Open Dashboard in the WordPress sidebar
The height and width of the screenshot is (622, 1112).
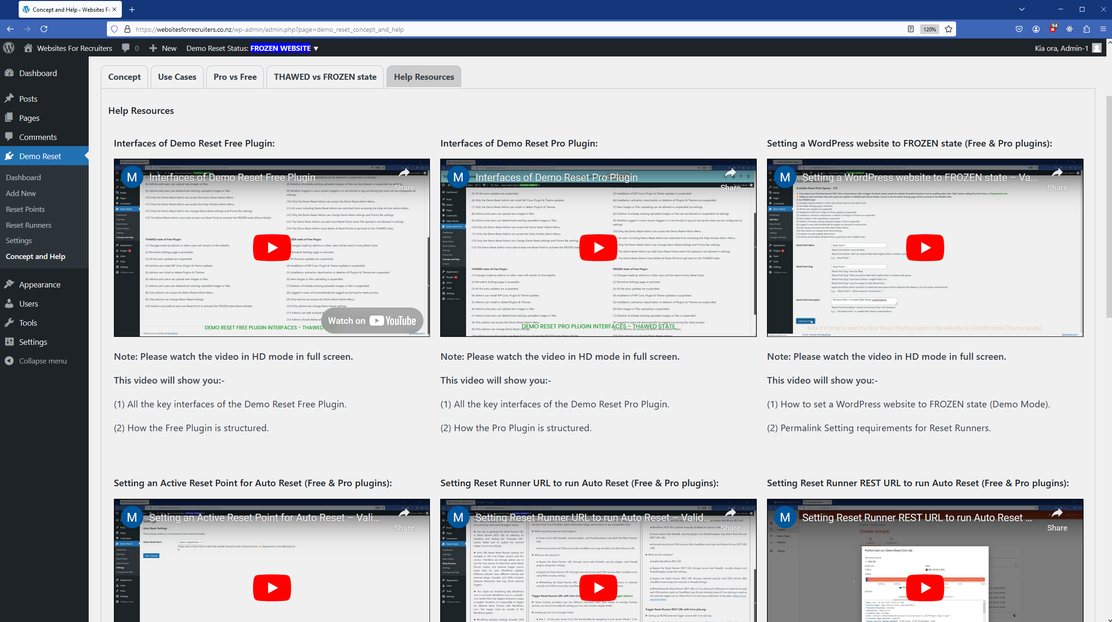pyautogui.click(x=44, y=73)
